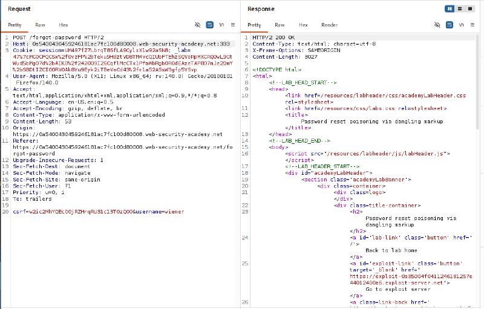The width and height of the screenshot is (484, 309).
Task: Open the Response Render tab
Action: (329, 25)
